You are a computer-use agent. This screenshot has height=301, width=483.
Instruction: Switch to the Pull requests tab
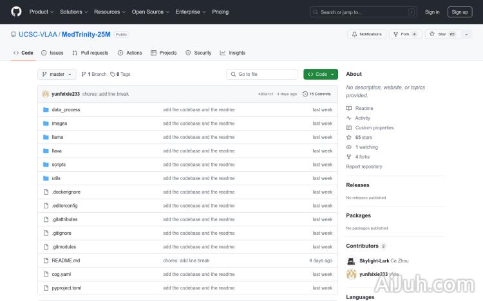[x=90, y=53]
